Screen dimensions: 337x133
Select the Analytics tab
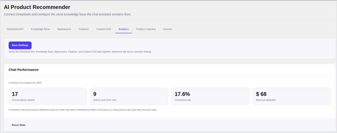tap(124, 29)
